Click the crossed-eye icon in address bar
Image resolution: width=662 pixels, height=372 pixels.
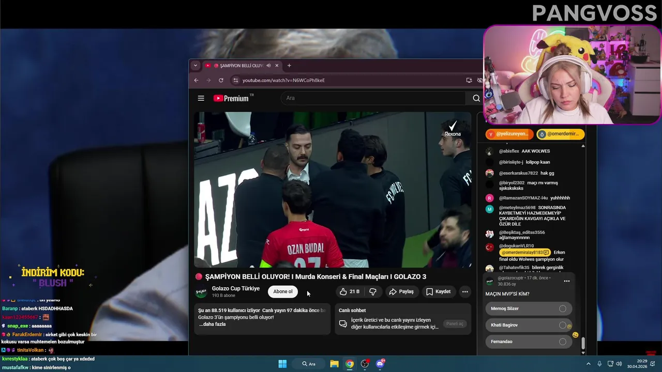479,80
